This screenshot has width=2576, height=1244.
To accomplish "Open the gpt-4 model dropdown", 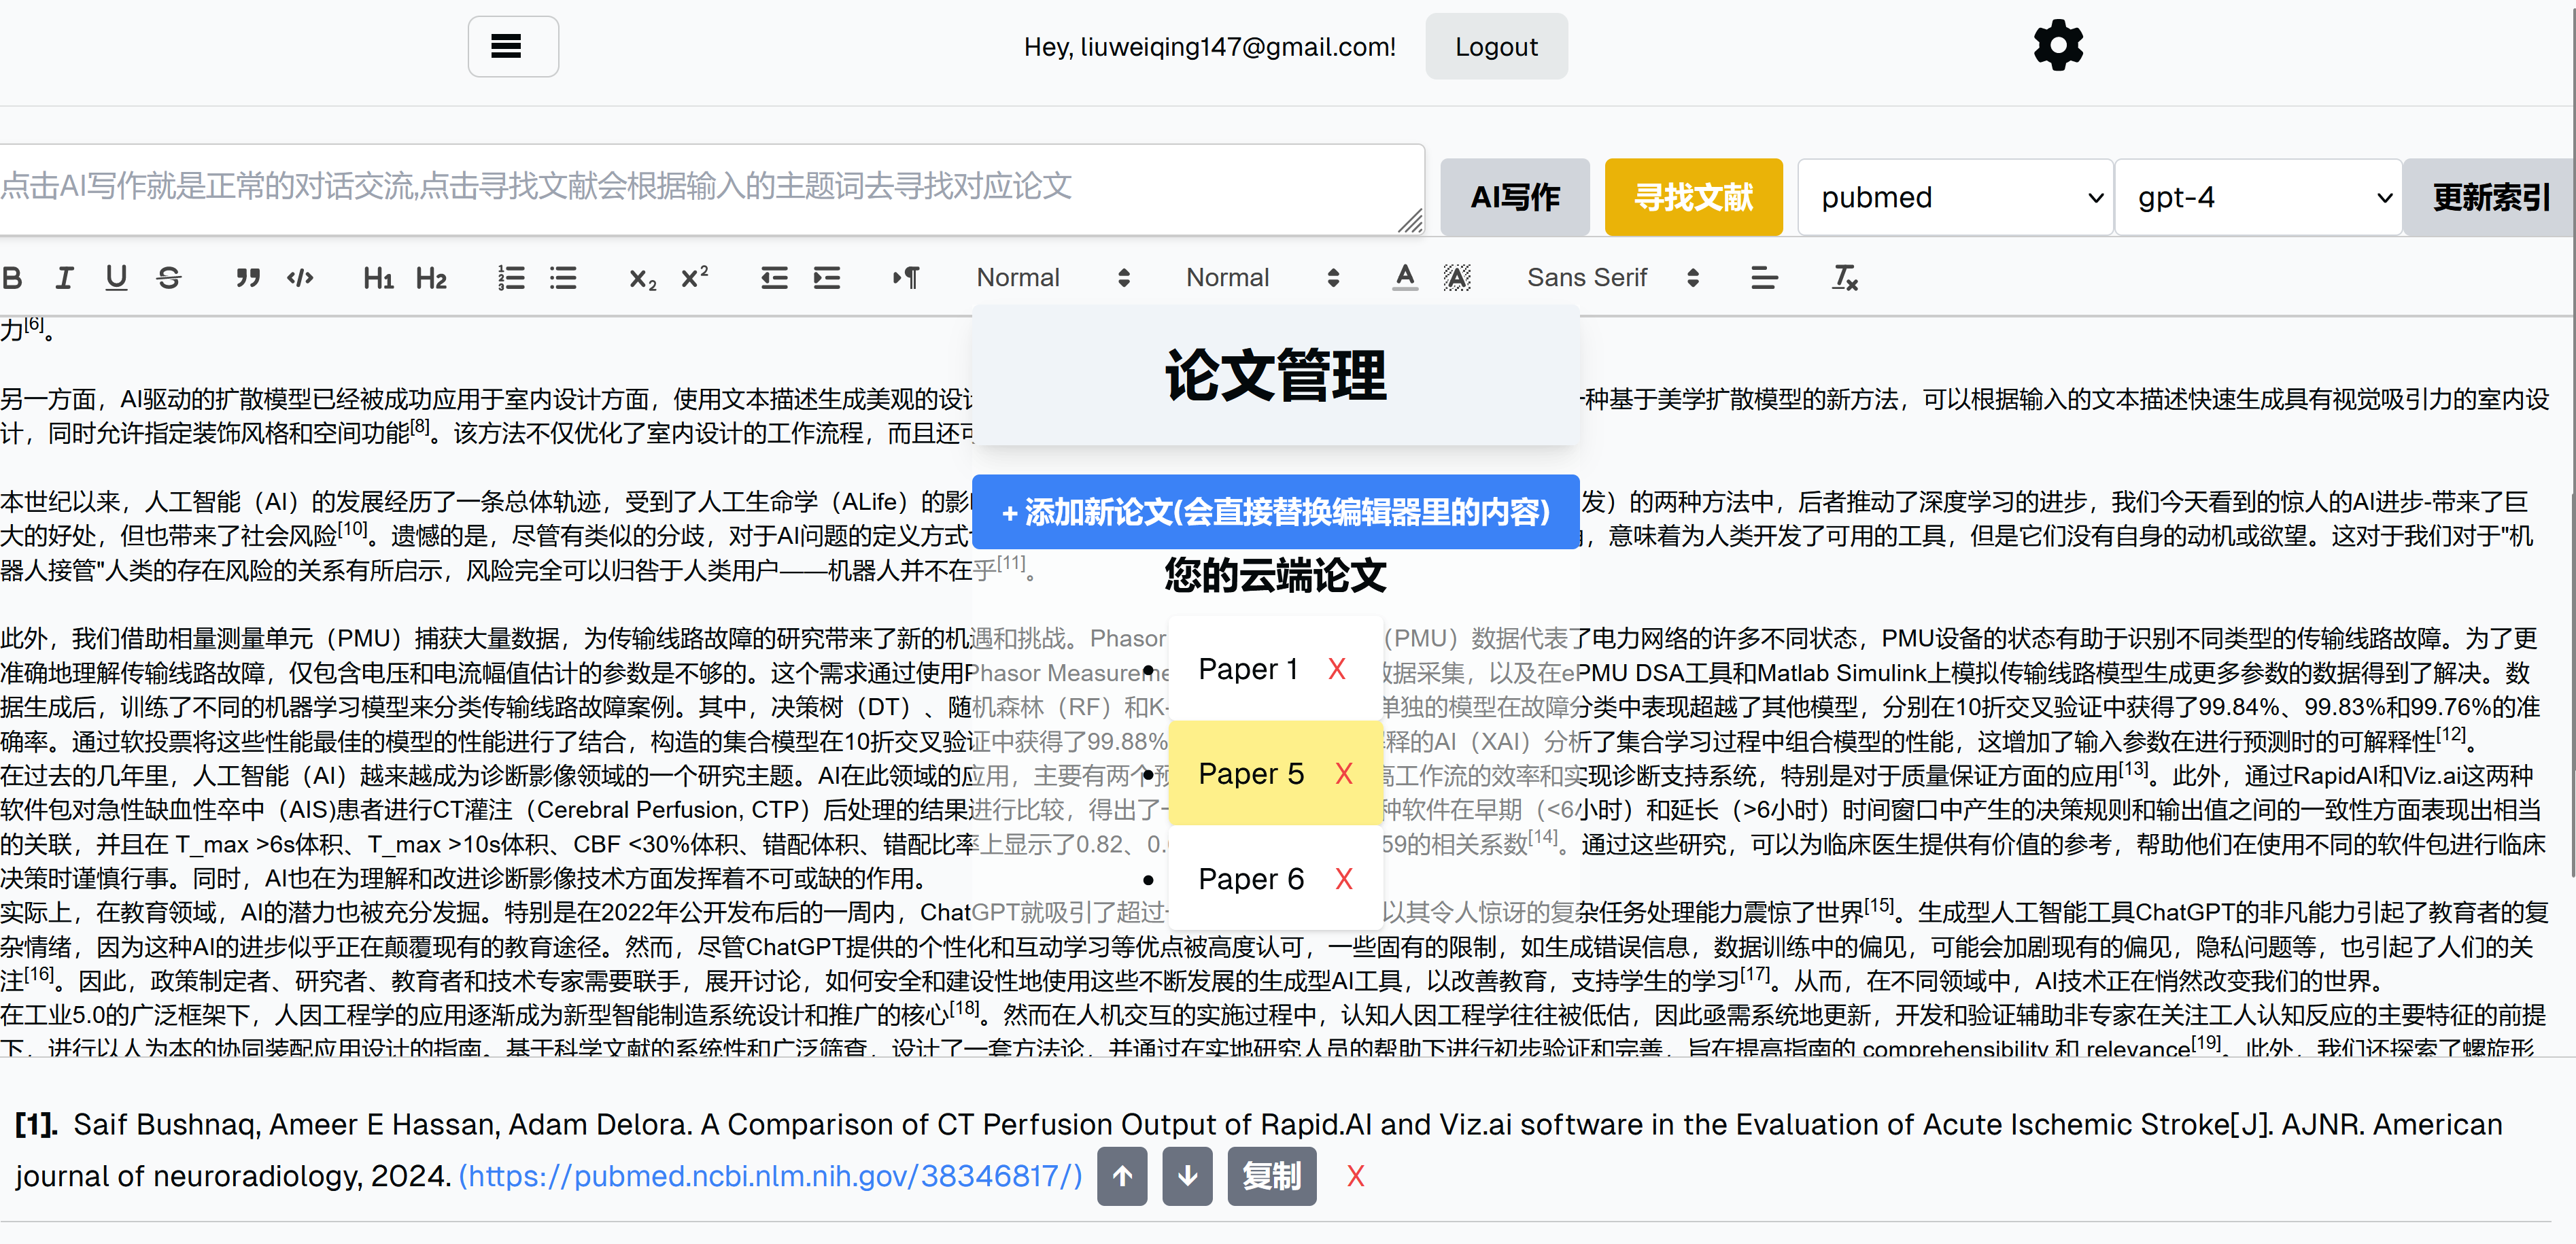I will click(2259, 197).
